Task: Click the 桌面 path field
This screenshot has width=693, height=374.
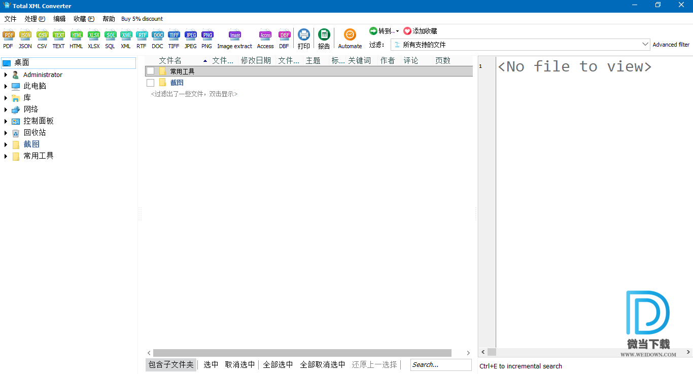Action: 68,63
